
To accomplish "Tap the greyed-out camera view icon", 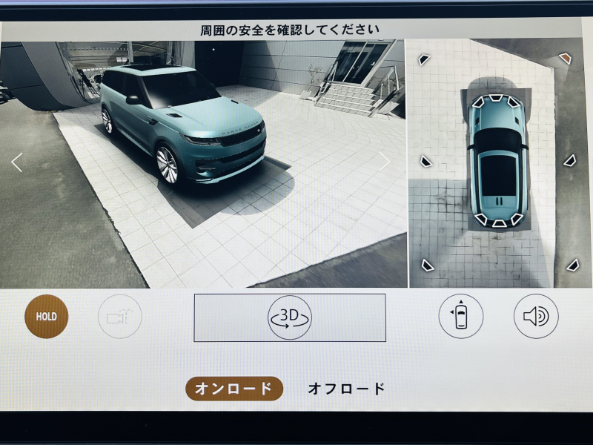I will (x=120, y=317).
